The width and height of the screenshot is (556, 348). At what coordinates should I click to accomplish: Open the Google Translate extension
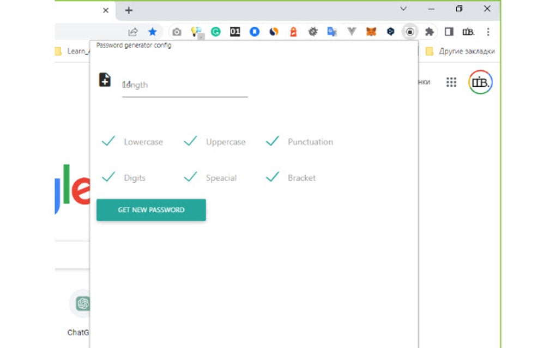(332, 32)
